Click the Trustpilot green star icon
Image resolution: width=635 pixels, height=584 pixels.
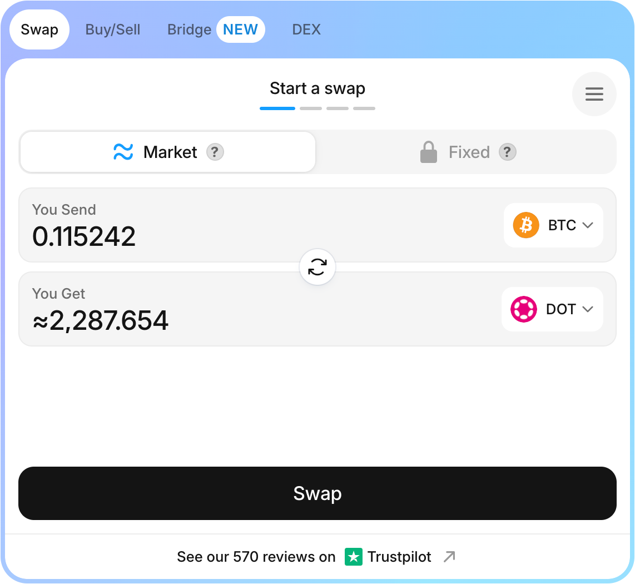(354, 557)
